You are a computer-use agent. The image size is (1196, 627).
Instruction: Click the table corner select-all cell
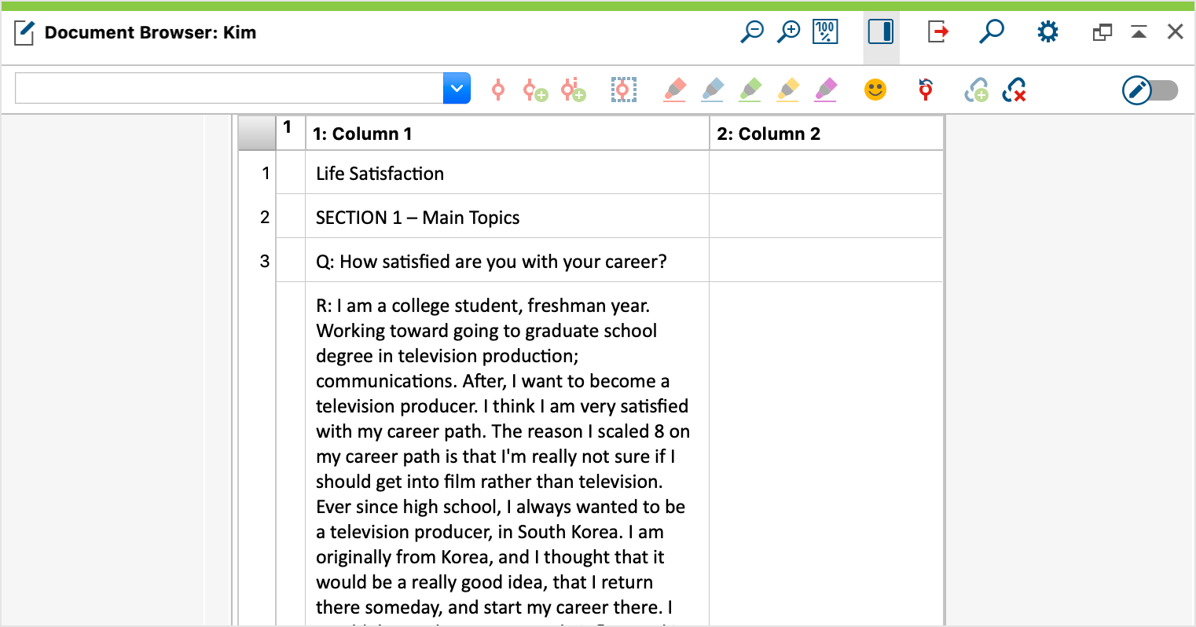pyautogui.click(x=257, y=134)
